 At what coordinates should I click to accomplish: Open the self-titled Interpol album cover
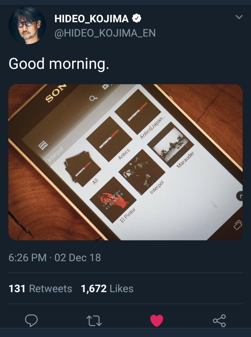[141, 171]
